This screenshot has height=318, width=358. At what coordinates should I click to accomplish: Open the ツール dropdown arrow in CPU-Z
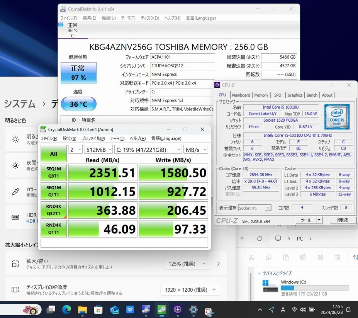point(319,220)
